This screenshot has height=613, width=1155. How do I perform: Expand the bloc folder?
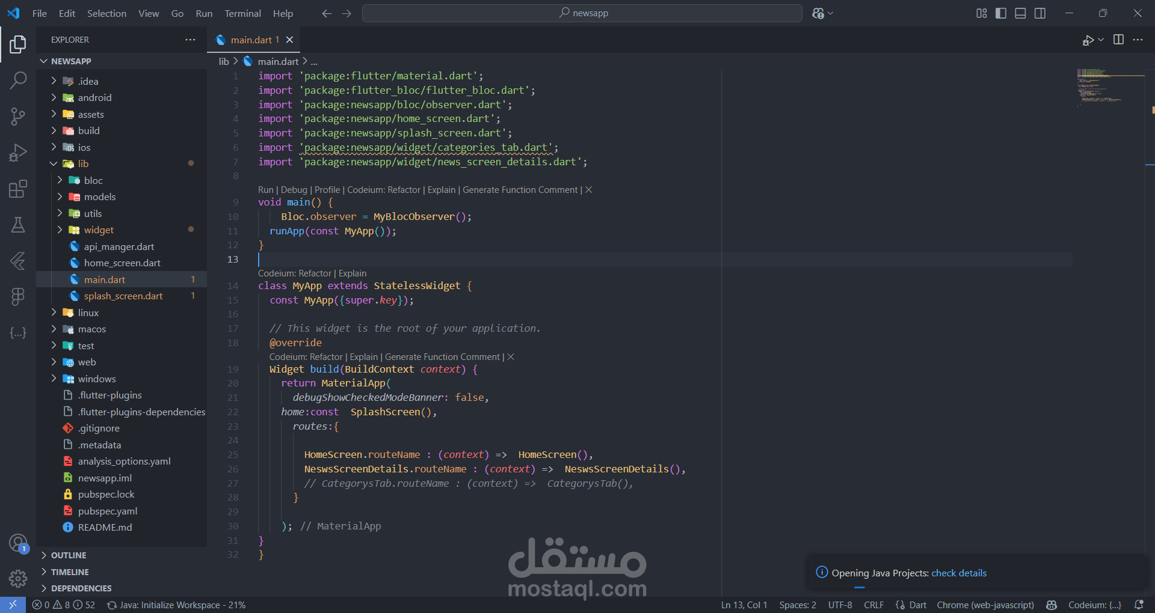tap(60, 180)
